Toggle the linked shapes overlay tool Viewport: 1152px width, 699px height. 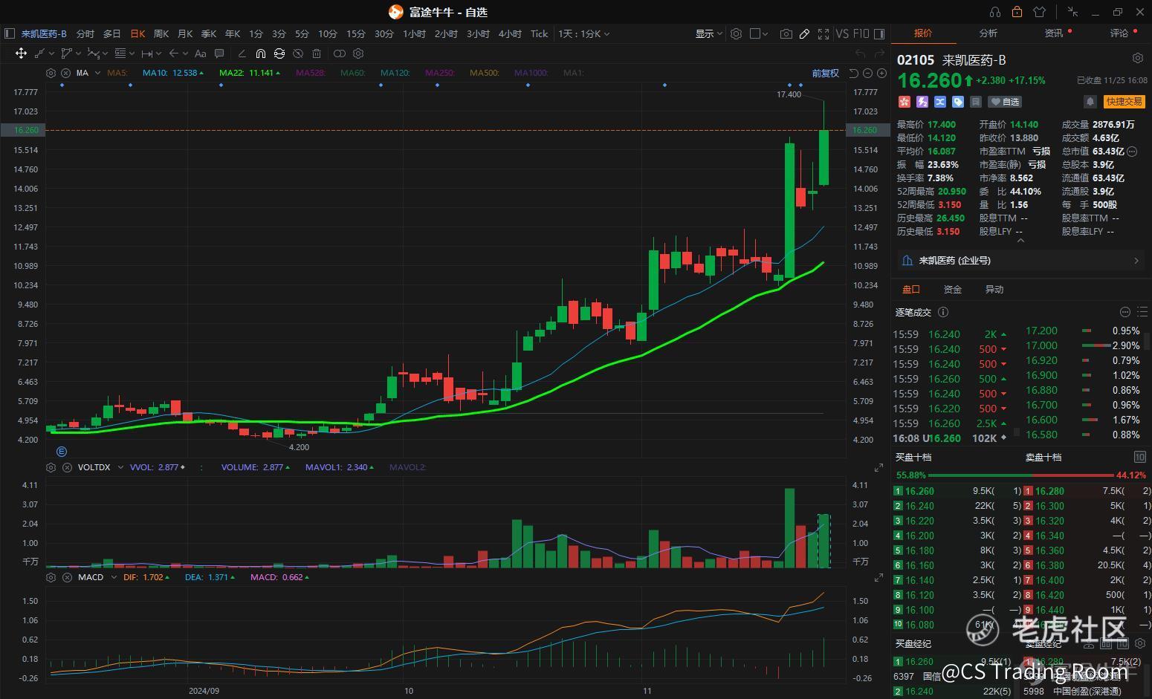pyautogui.click(x=340, y=53)
